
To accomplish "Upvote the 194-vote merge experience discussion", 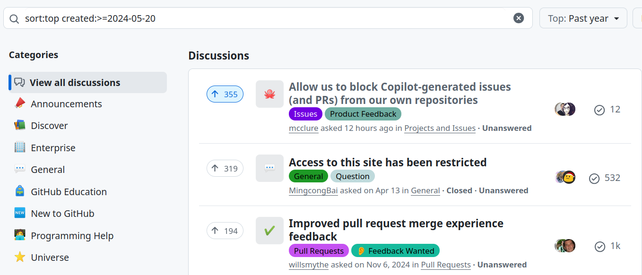I will tap(225, 231).
